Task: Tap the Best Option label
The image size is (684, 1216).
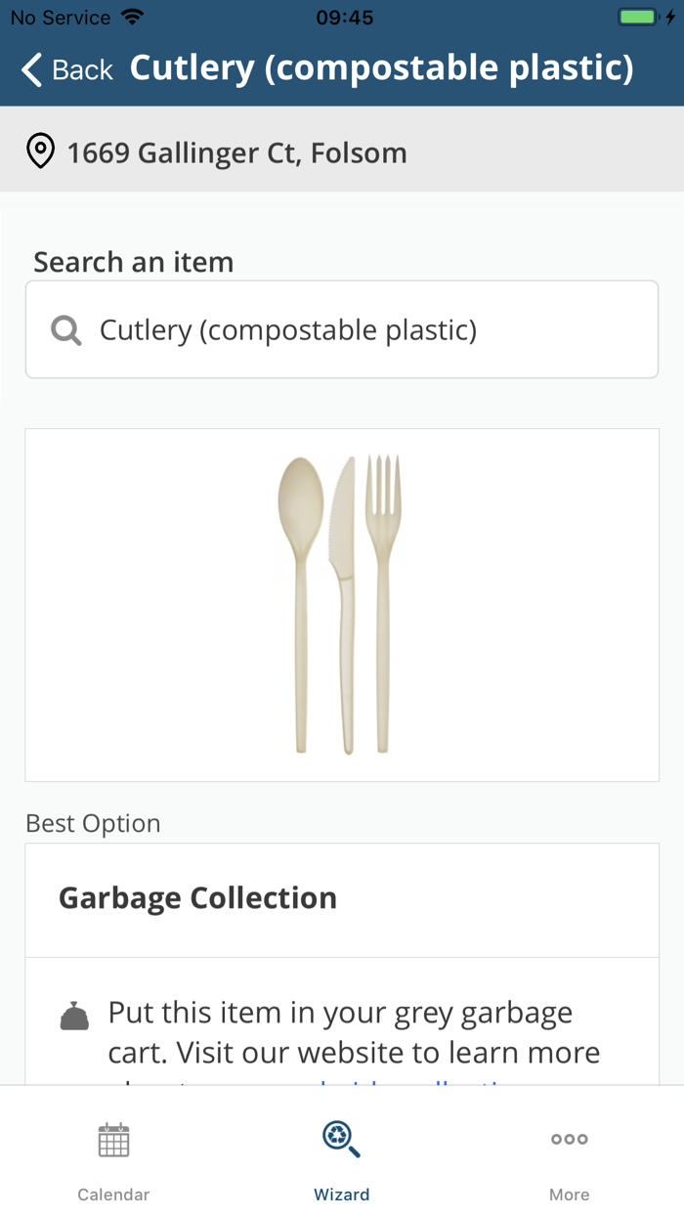Action: point(93,823)
